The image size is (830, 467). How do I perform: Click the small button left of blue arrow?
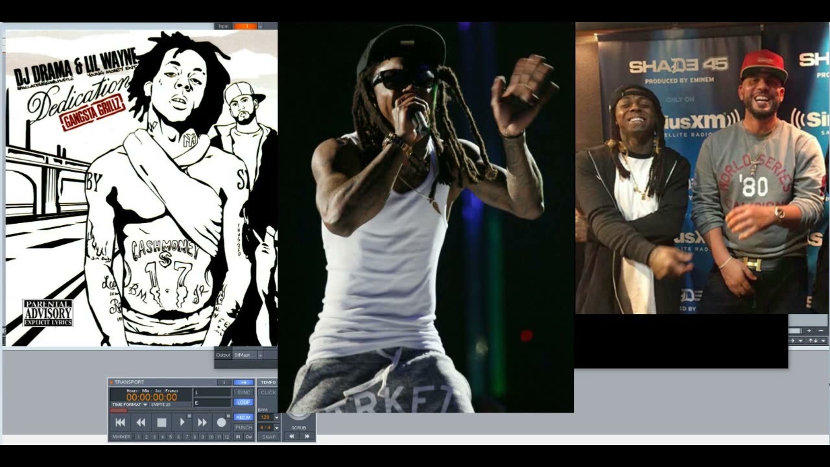tap(224, 382)
